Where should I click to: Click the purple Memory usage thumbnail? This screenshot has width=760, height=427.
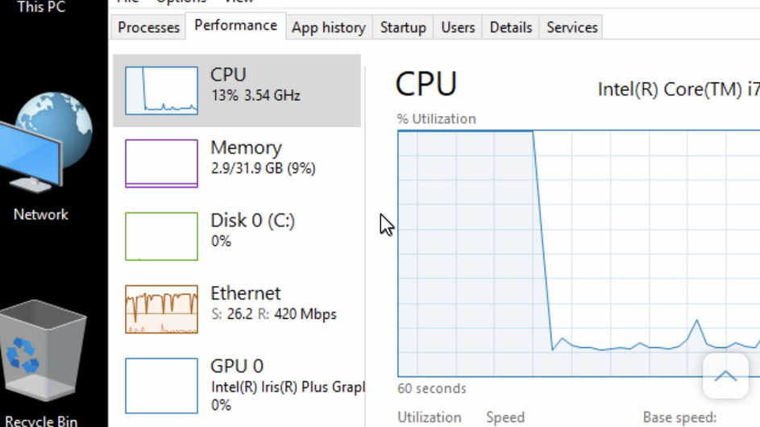point(161,163)
